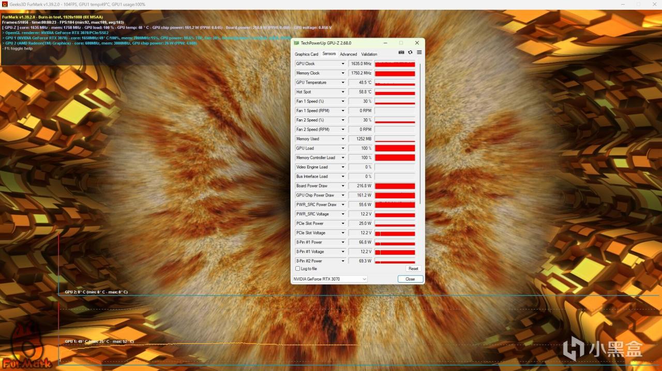Open the Video Engine Load dropdown
The width and height of the screenshot is (662, 371).
click(x=342, y=167)
